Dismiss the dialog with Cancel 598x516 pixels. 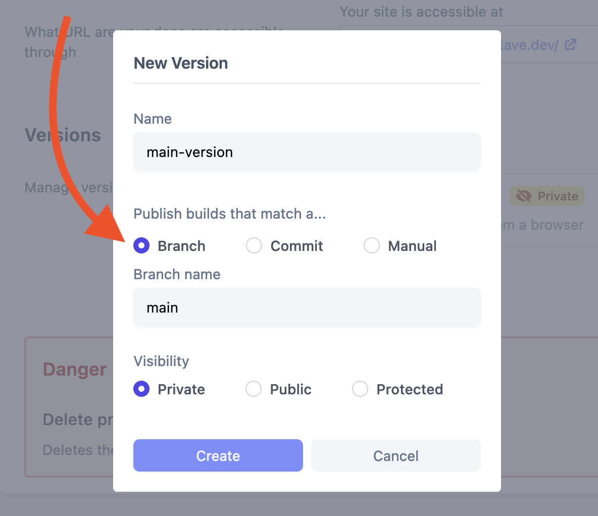click(395, 455)
